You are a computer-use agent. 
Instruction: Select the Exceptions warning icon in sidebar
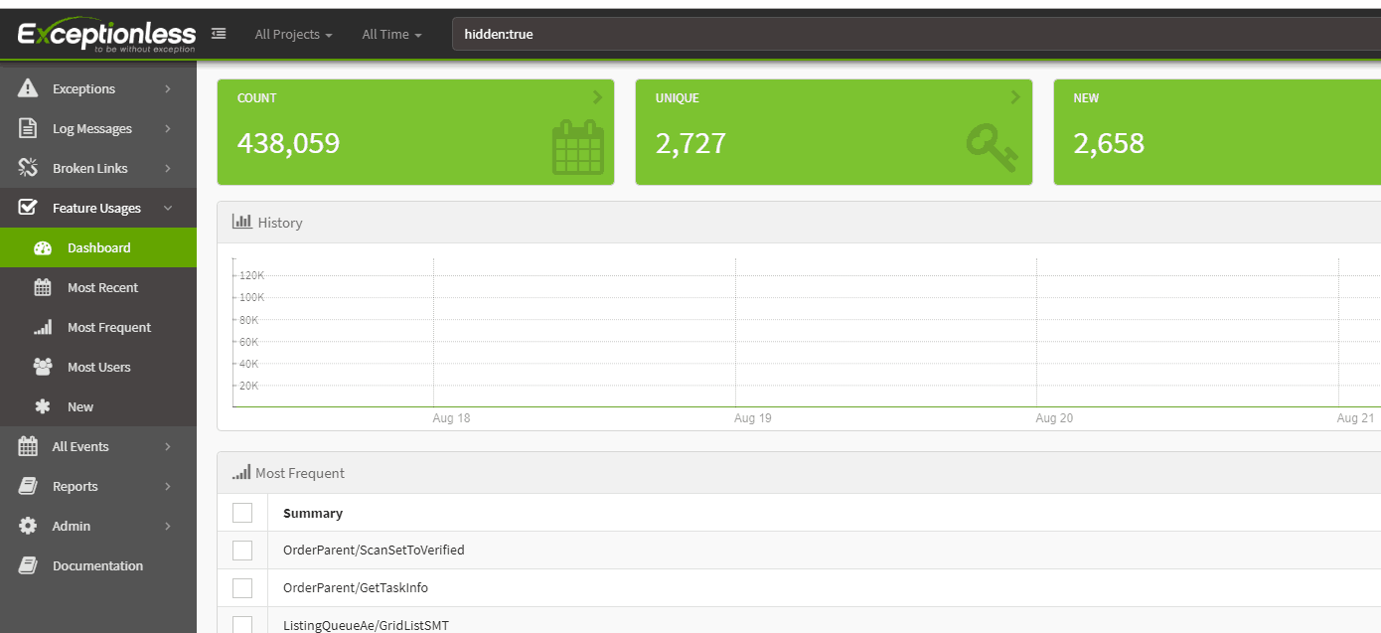pos(29,87)
